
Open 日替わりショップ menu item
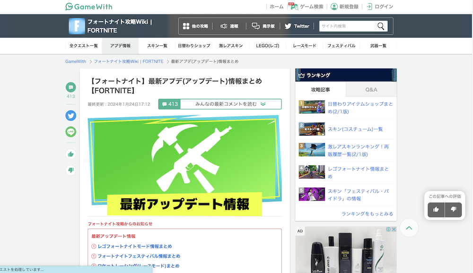point(194,46)
